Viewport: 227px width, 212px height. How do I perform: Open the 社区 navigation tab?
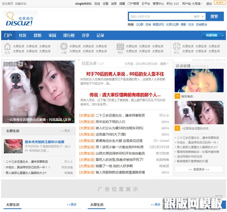pos(23,36)
